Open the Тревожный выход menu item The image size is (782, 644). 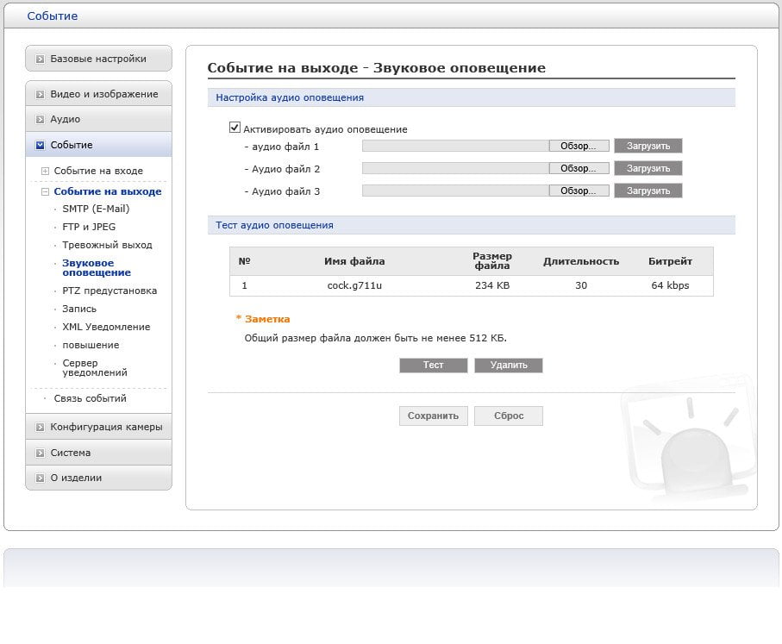point(107,245)
